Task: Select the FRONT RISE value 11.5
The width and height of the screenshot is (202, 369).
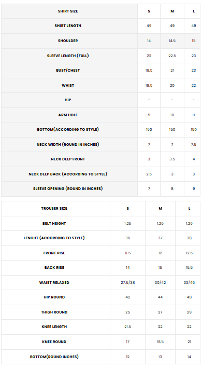Action: coord(128,253)
